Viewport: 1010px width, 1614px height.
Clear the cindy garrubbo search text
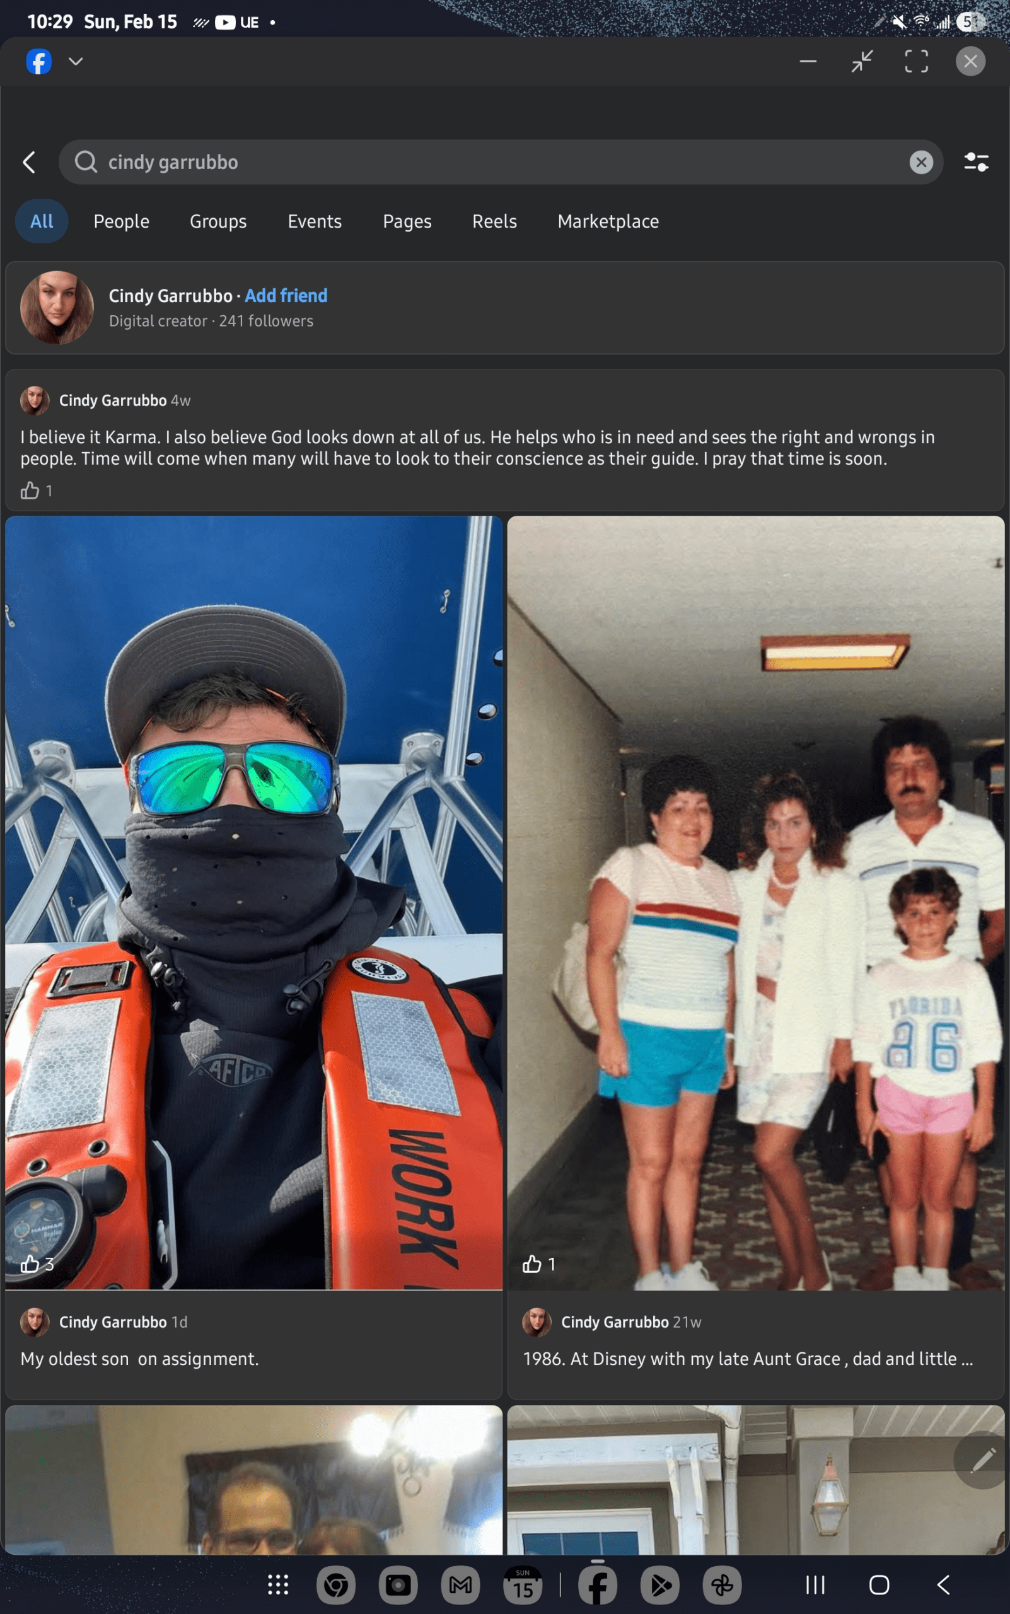coord(921,161)
